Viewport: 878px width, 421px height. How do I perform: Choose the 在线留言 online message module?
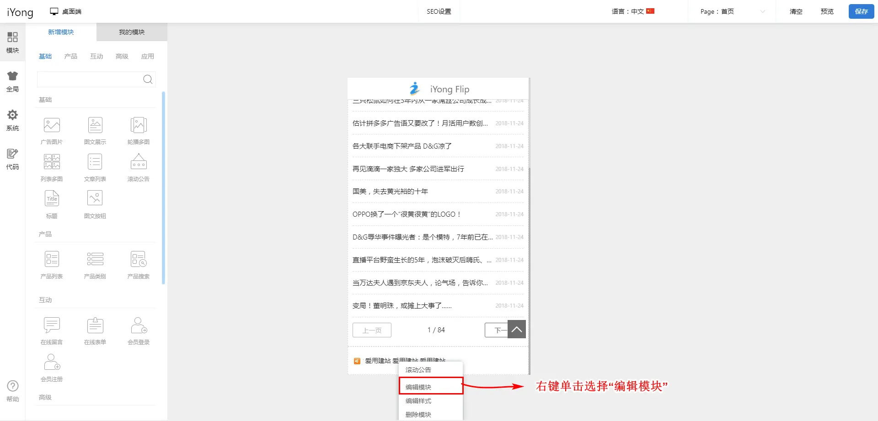(52, 325)
